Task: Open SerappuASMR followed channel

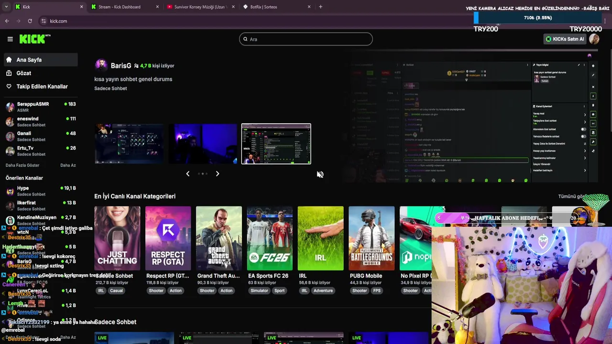Action: coord(40,107)
